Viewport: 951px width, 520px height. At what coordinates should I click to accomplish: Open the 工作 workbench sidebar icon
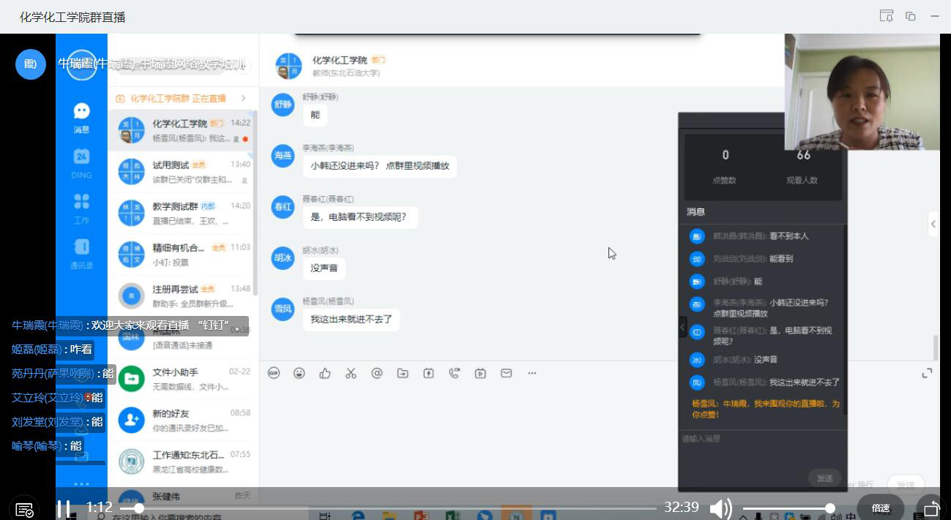pyautogui.click(x=81, y=208)
